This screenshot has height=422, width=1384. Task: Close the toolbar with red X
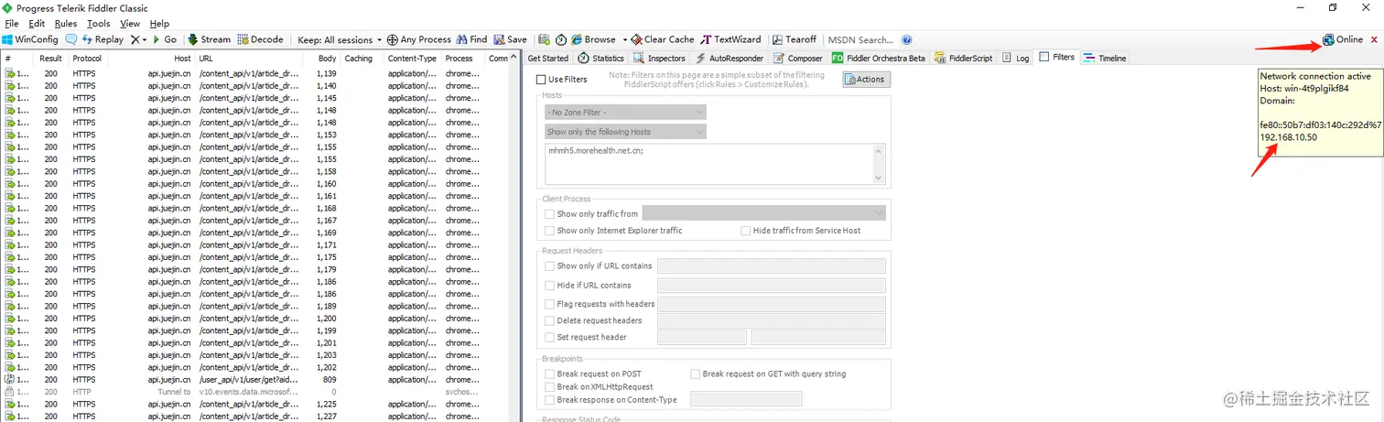pos(1374,39)
